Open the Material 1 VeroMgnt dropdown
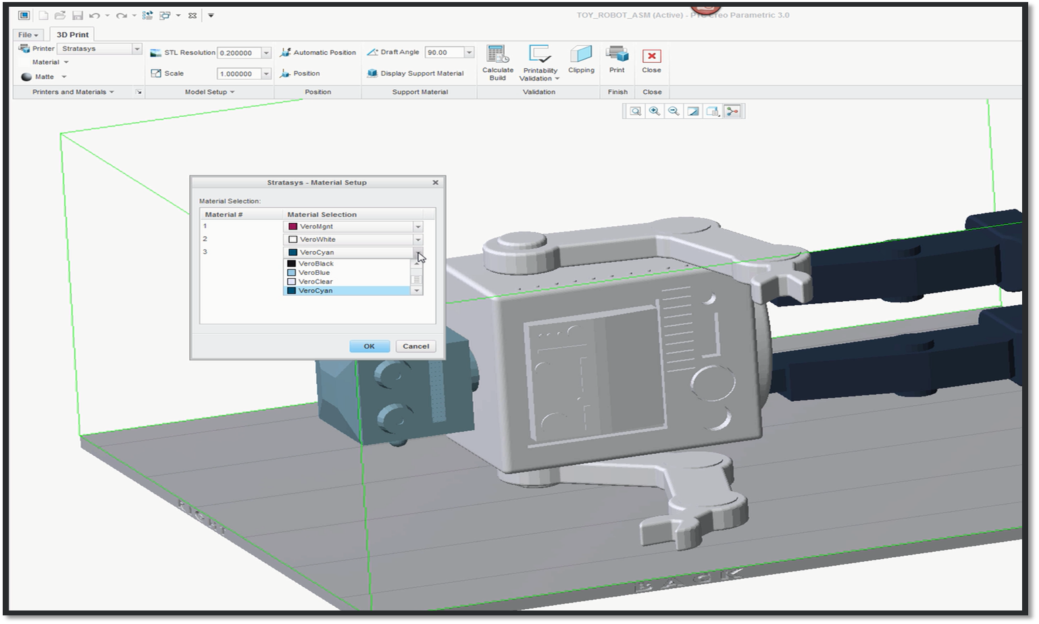Screen dimensions: 1039x624 [417, 227]
